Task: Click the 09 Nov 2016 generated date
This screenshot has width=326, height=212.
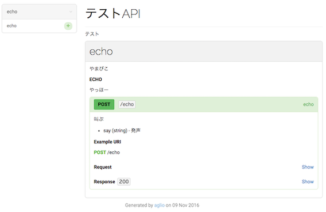Action: [x=185, y=205]
